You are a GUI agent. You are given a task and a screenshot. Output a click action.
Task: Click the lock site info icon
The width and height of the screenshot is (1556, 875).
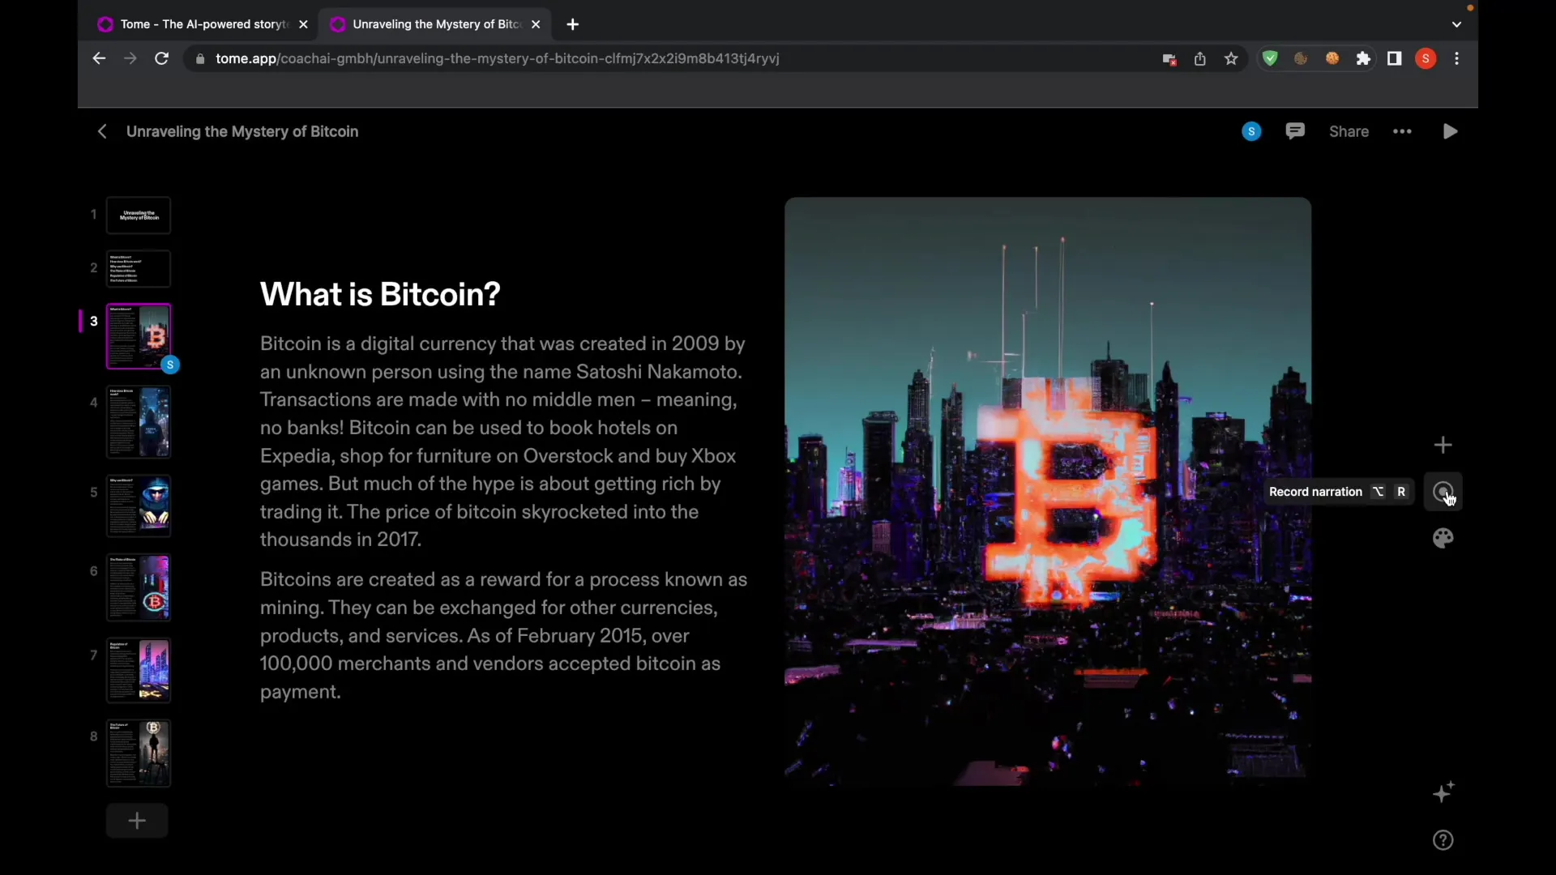point(200,58)
